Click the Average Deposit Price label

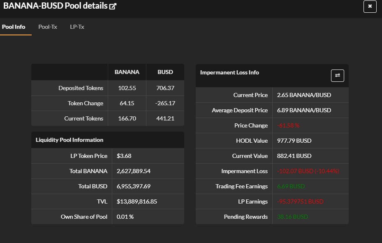240,110
